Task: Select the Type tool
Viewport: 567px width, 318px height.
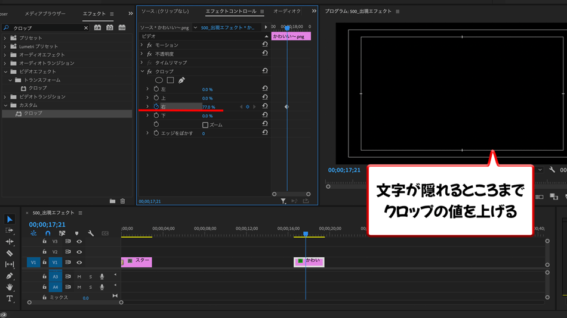Action: [x=10, y=298]
